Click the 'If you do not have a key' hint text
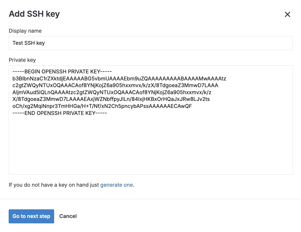 pyautogui.click(x=54, y=185)
